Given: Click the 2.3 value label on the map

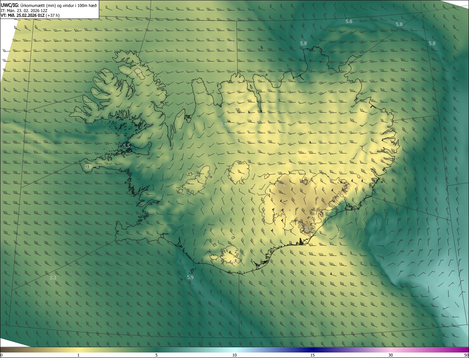Looking at the screenshot, I should [x=230, y=44].
